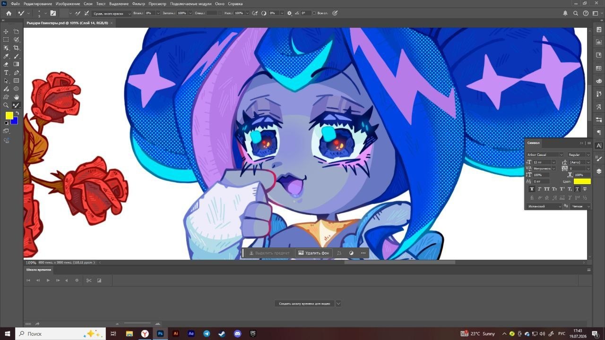Screen dimensions: 605x340
Task: Select the Eraser tool
Action: pos(6,64)
